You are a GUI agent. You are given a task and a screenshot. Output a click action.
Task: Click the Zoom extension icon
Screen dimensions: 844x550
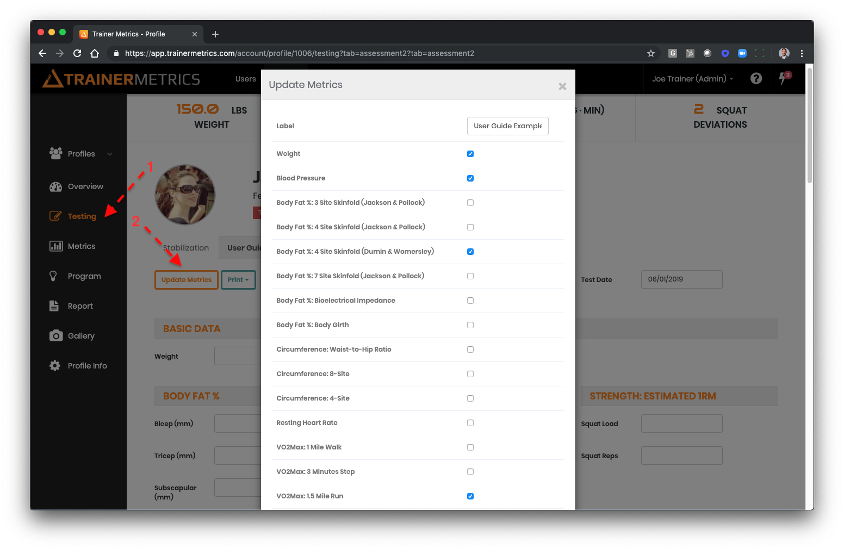[742, 53]
